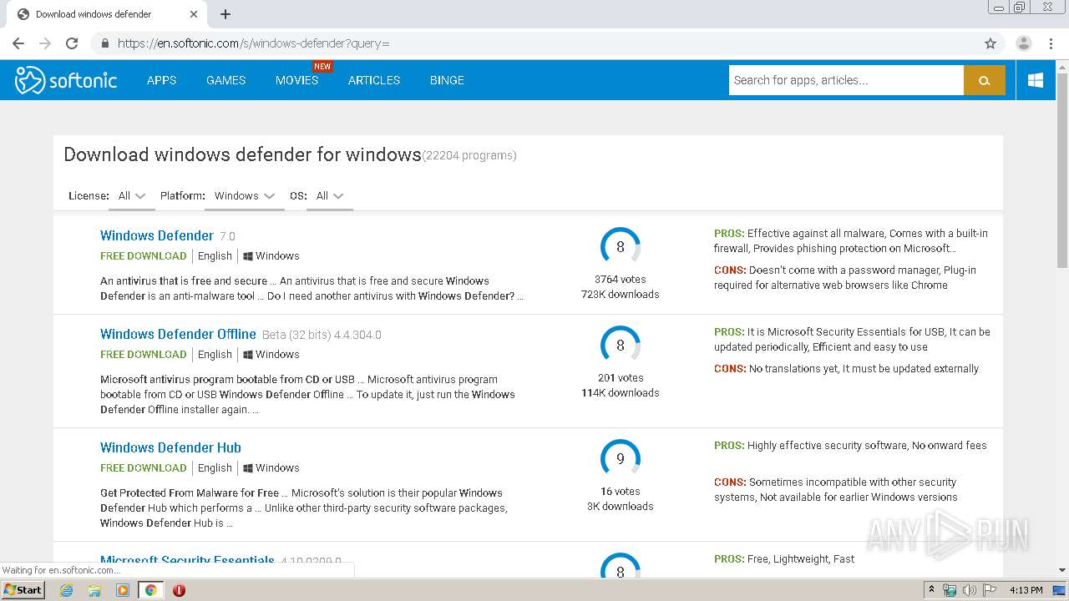Reload the page

coord(72,43)
